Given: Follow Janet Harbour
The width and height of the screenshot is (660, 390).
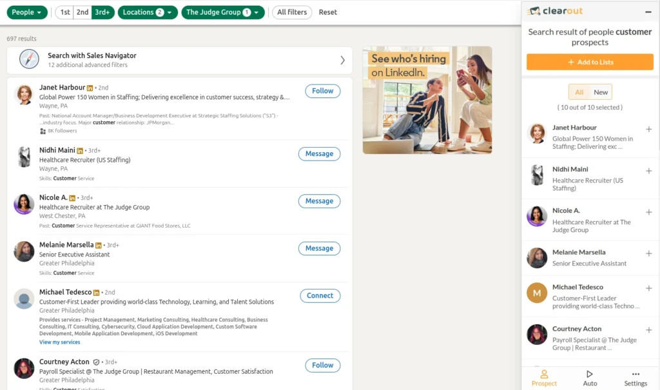Looking at the screenshot, I should [x=322, y=91].
